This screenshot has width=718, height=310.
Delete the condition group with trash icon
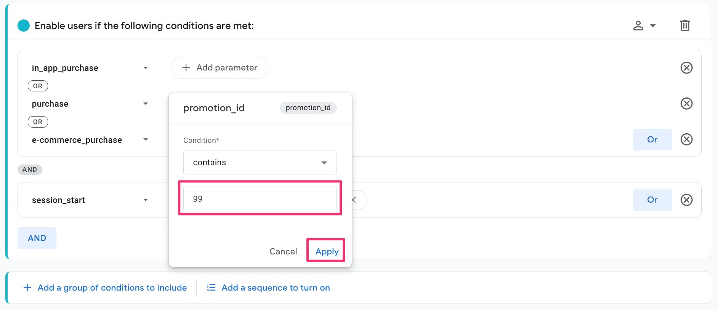685,26
